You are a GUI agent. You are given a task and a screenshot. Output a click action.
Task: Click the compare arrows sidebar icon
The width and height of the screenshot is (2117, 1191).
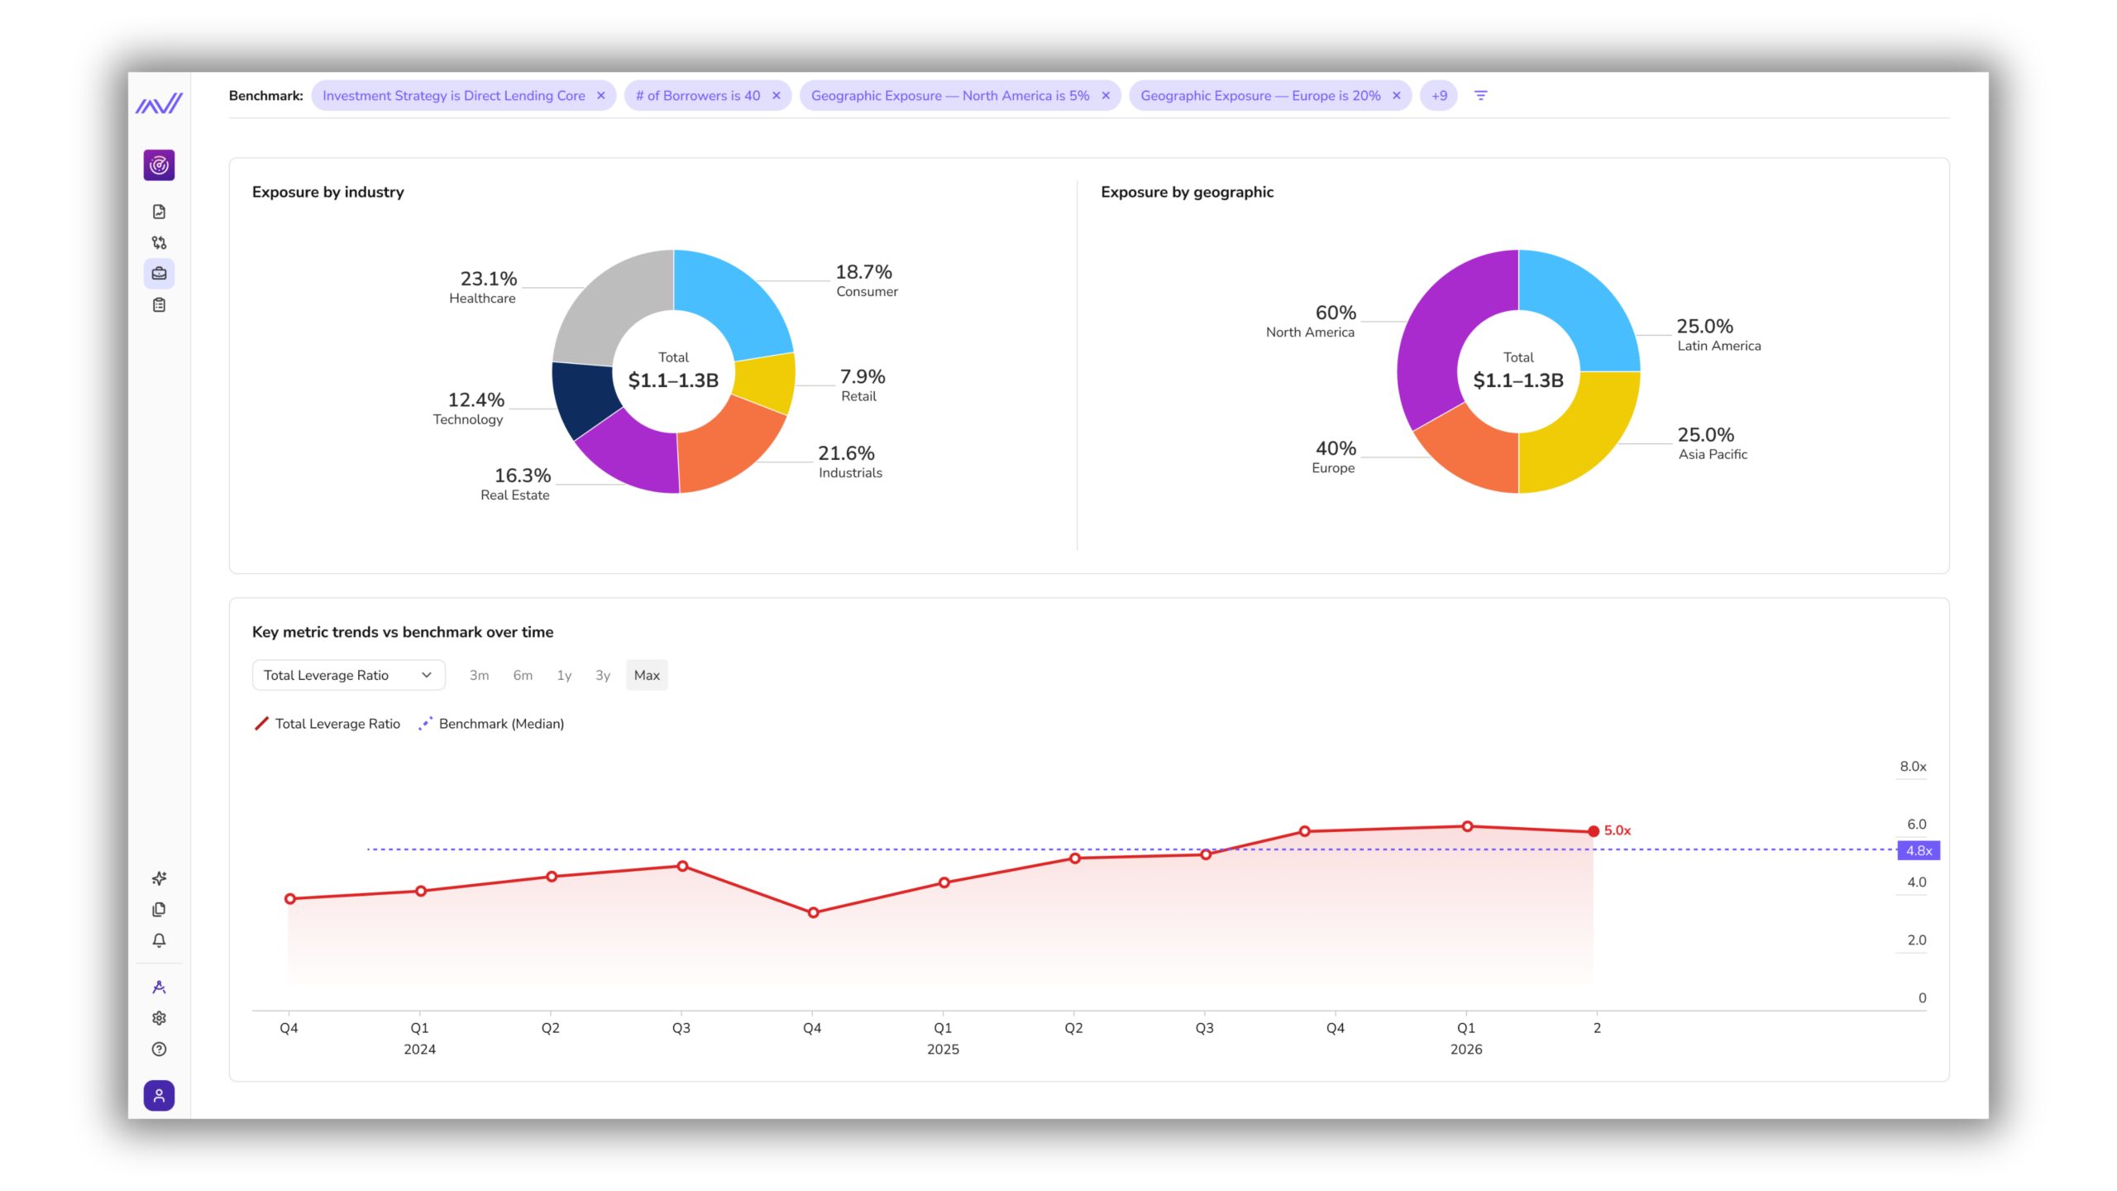pyautogui.click(x=159, y=242)
